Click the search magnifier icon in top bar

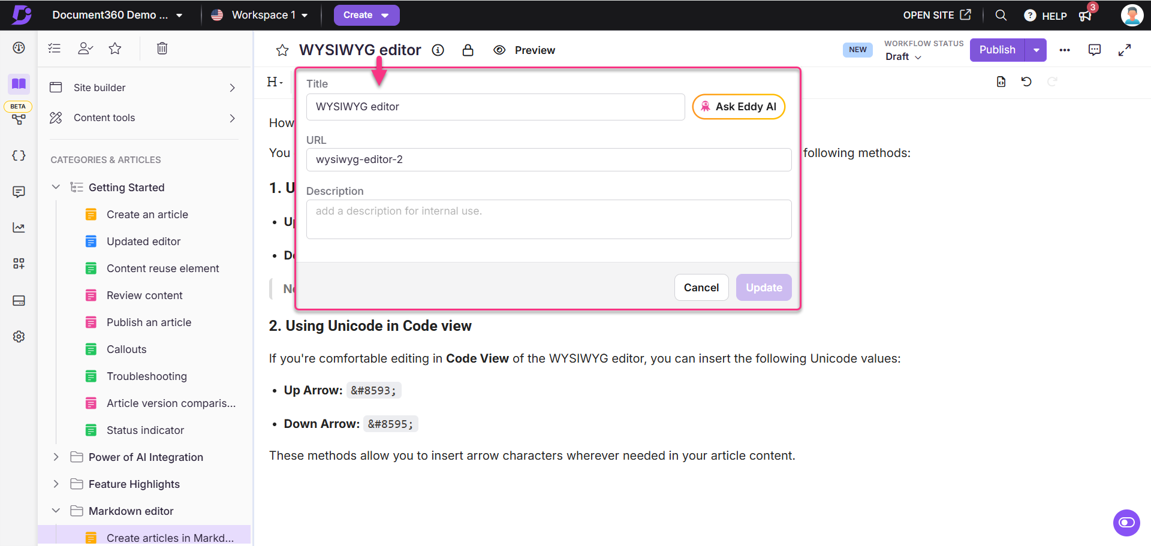(1001, 15)
